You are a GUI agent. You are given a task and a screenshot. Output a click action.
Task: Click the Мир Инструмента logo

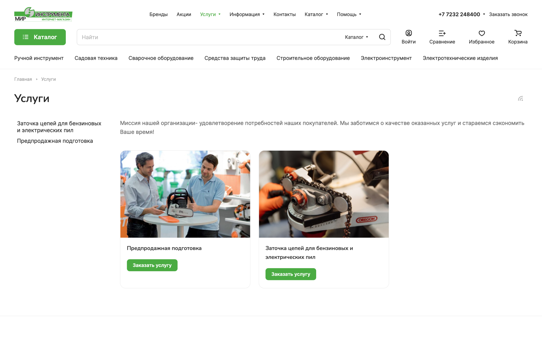click(43, 14)
